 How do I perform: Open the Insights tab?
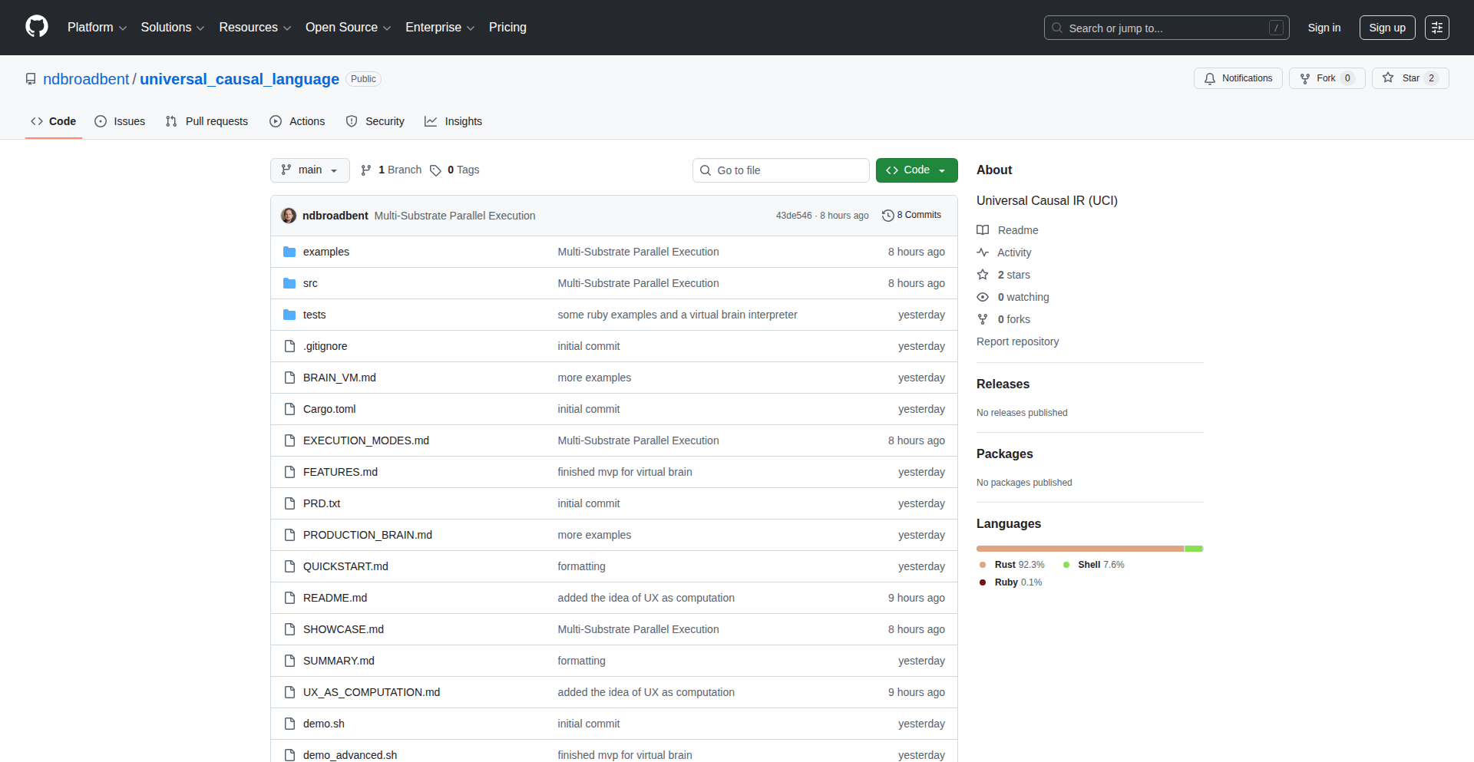tap(453, 121)
